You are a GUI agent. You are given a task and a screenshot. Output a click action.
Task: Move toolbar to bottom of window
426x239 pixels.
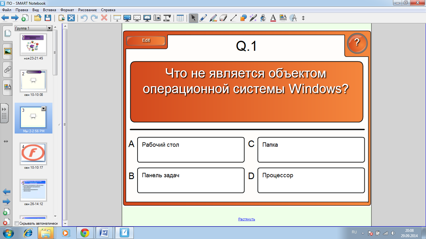[x=303, y=18]
